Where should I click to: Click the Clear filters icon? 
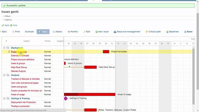click(x=11, y=25)
